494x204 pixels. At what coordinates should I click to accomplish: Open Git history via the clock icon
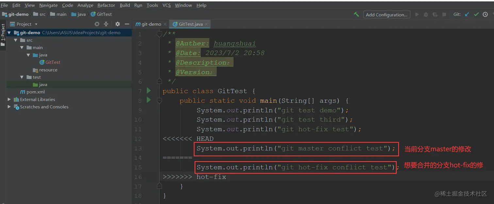[485, 14]
